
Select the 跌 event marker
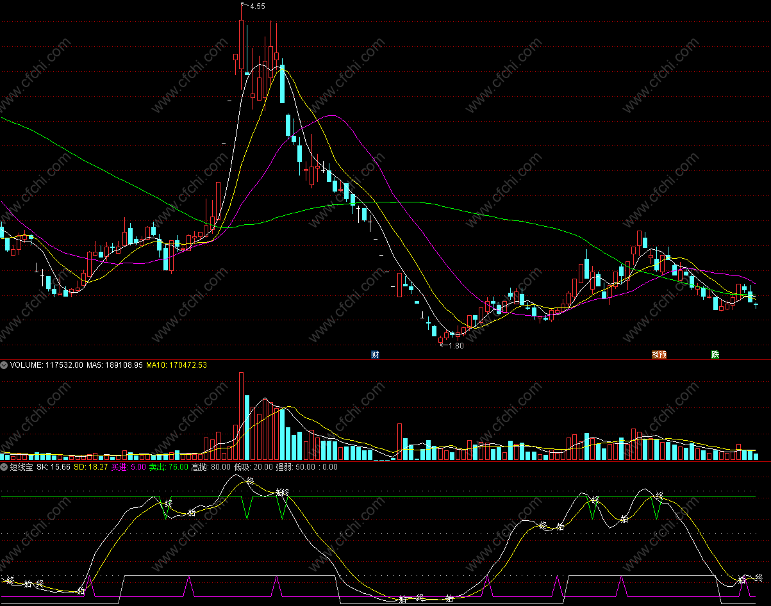tap(715, 354)
